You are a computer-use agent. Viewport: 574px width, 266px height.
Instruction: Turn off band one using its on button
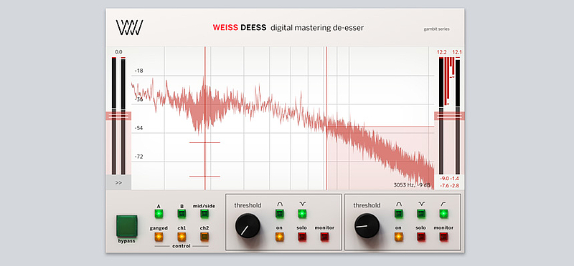point(280,237)
